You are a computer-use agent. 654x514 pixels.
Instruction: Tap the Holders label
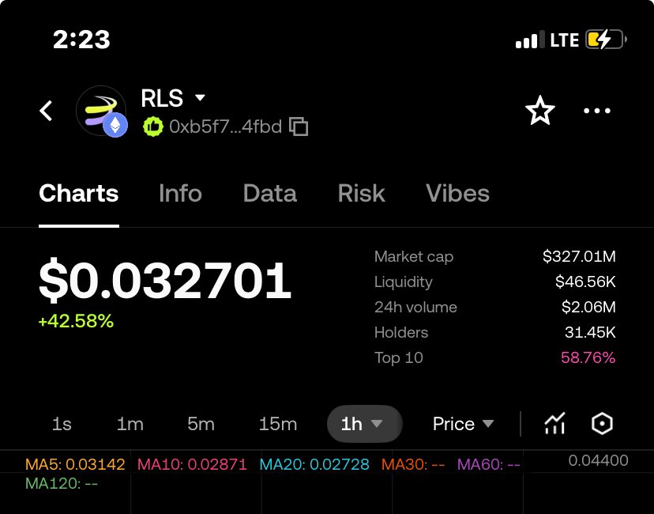click(x=401, y=332)
